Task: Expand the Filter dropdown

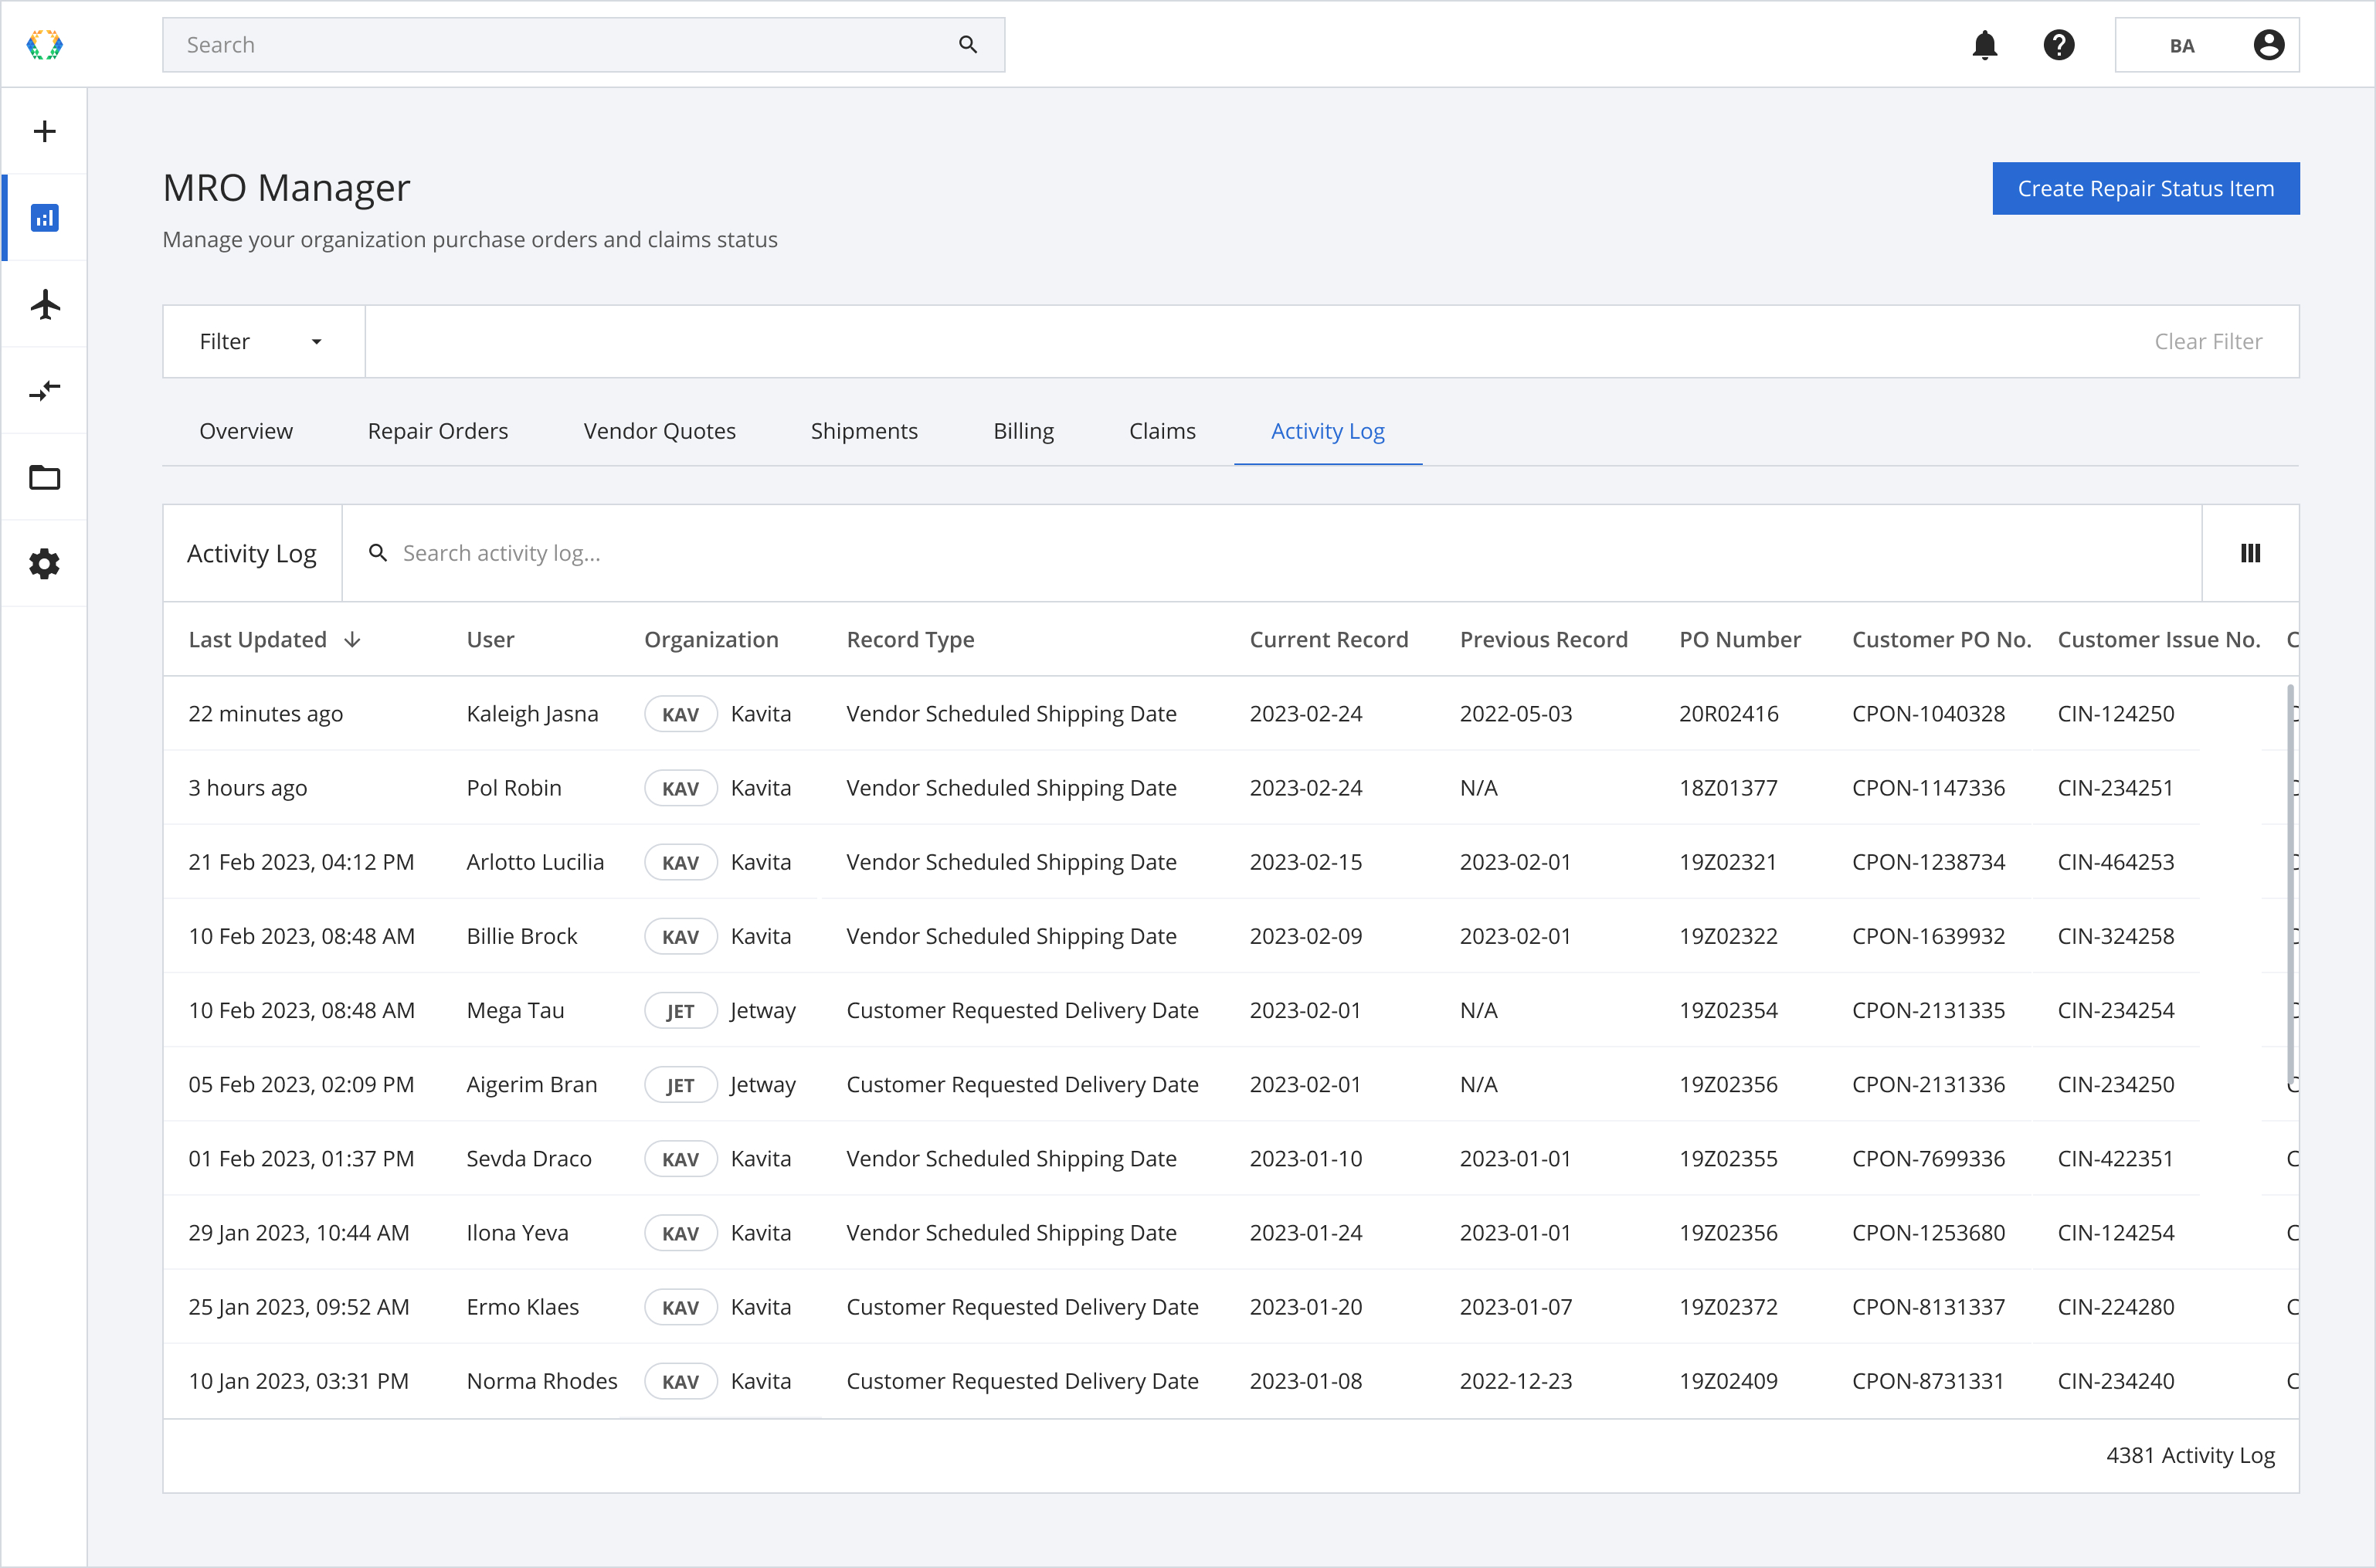Action: point(264,342)
